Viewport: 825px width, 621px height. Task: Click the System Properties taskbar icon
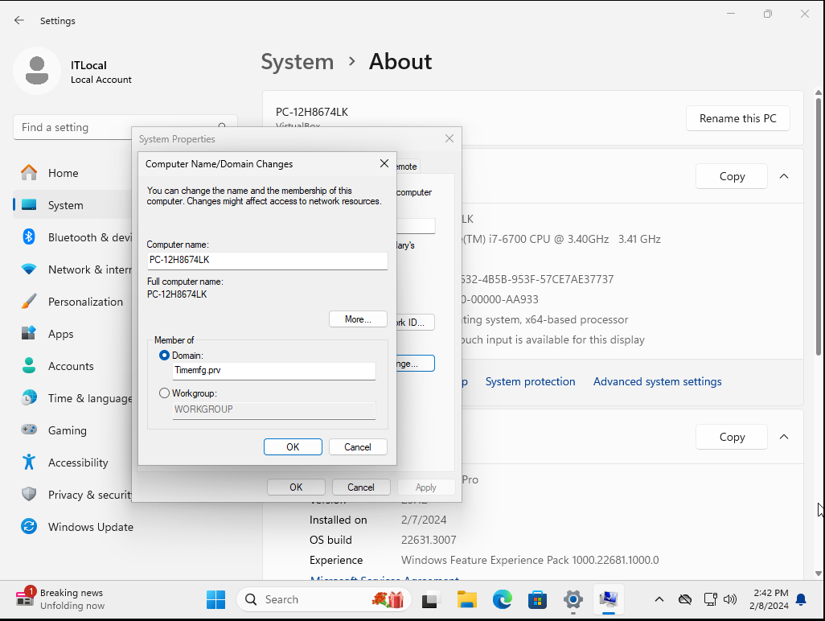click(x=608, y=599)
